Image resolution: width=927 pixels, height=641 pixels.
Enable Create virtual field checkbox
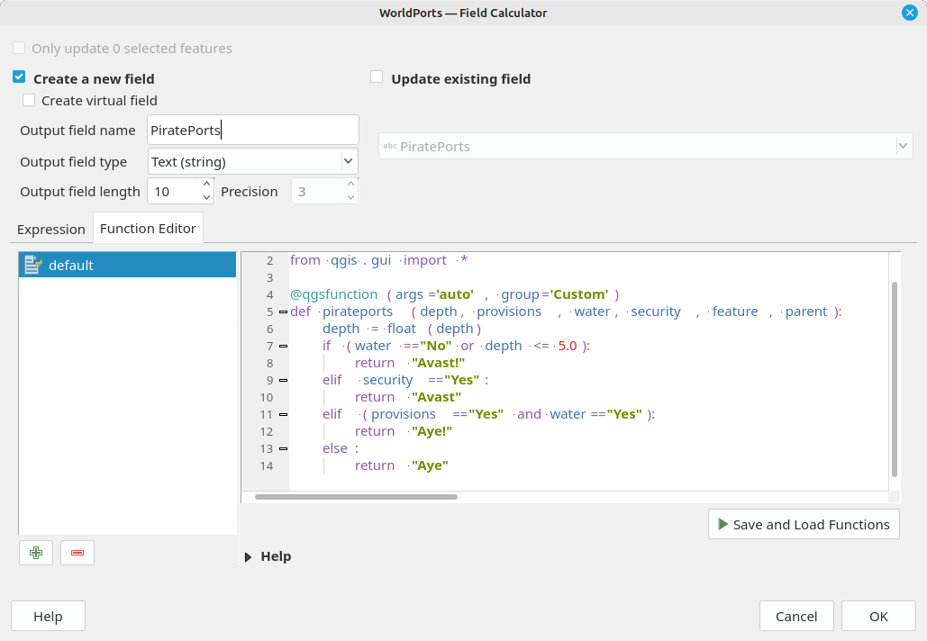click(x=30, y=101)
